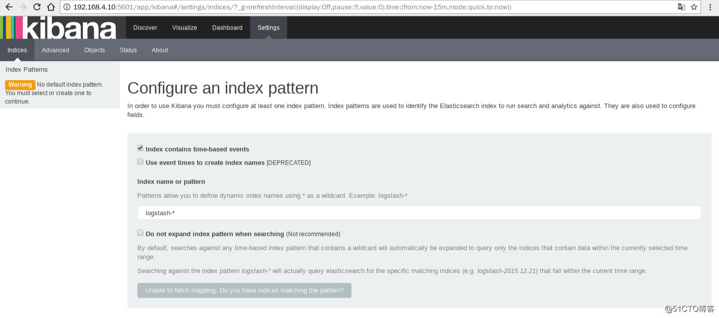Check Do not expand index pattern when searching
719x318 pixels.
[x=140, y=233]
